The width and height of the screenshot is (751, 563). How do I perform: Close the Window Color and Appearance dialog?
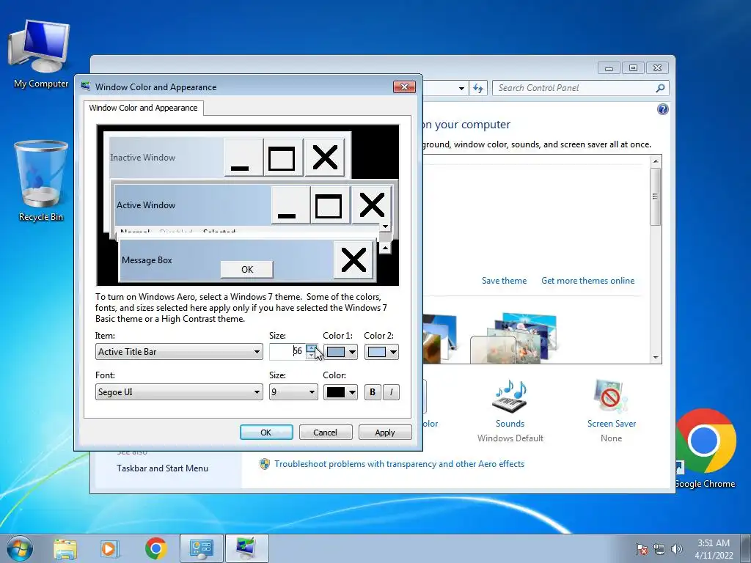tap(404, 87)
